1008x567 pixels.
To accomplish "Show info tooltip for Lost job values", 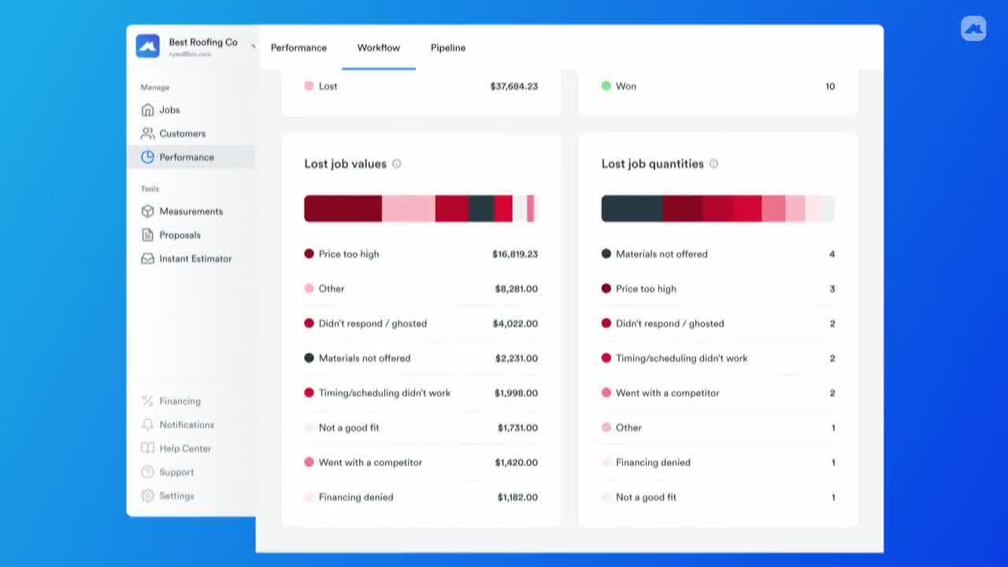I will pos(397,164).
